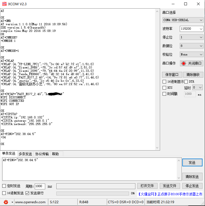Click the red gear settings icon
Image resolution: width=205 pixels, height=206 pixels.
[6, 202]
